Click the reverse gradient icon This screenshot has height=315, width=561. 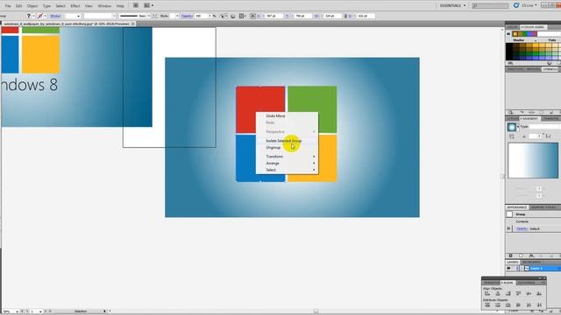point(512,136)
